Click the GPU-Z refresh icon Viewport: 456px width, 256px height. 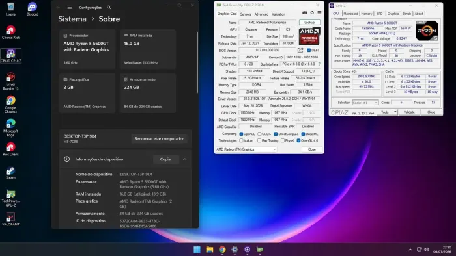pos(312,13)
